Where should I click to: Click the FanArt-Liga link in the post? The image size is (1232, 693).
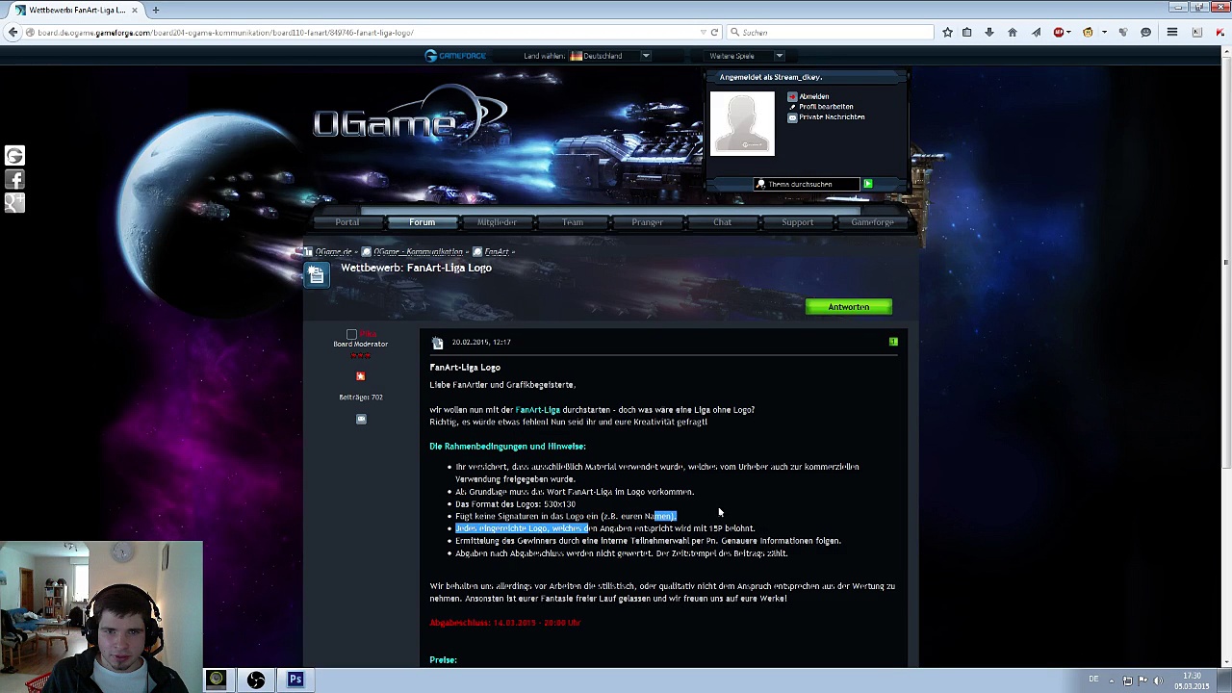pyautogui.click(x=537, y=410)
